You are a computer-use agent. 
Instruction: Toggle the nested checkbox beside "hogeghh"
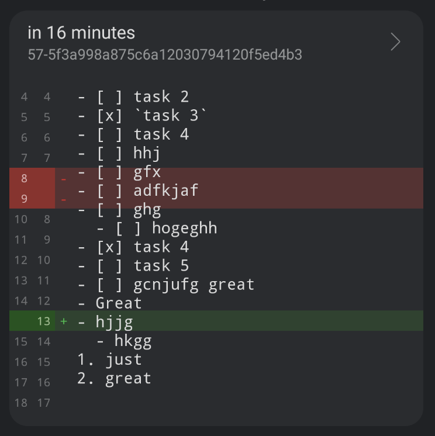pos(128,228)
